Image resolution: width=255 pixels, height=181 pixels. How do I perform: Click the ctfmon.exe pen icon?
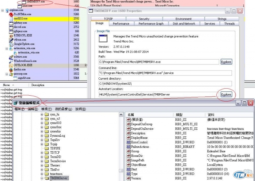coord(11,40)
